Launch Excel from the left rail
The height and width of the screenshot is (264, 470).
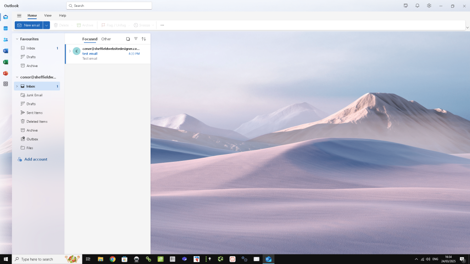pyautogui.click(x=6, y=62)
